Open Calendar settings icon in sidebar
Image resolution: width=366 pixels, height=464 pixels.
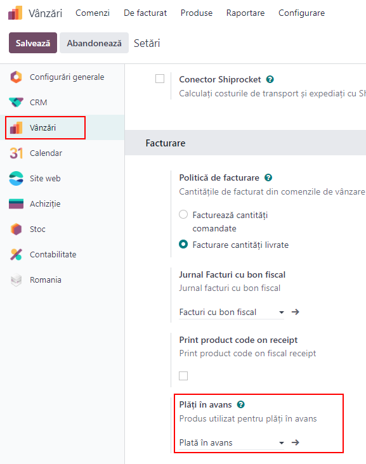tap(16, 153)
